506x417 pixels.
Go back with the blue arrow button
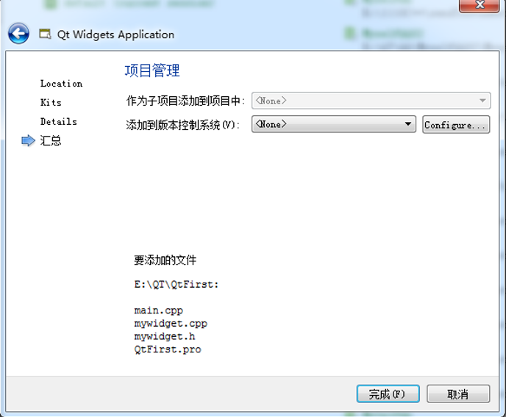click(x=18, y=33)
